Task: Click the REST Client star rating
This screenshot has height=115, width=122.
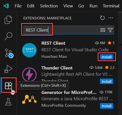Action: (x=111, y=43)
